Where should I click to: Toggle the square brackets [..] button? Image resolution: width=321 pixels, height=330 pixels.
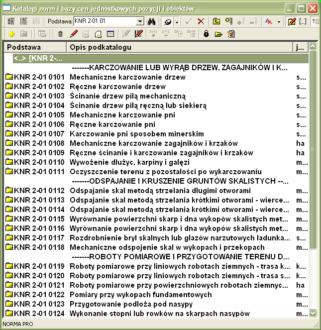303,21
